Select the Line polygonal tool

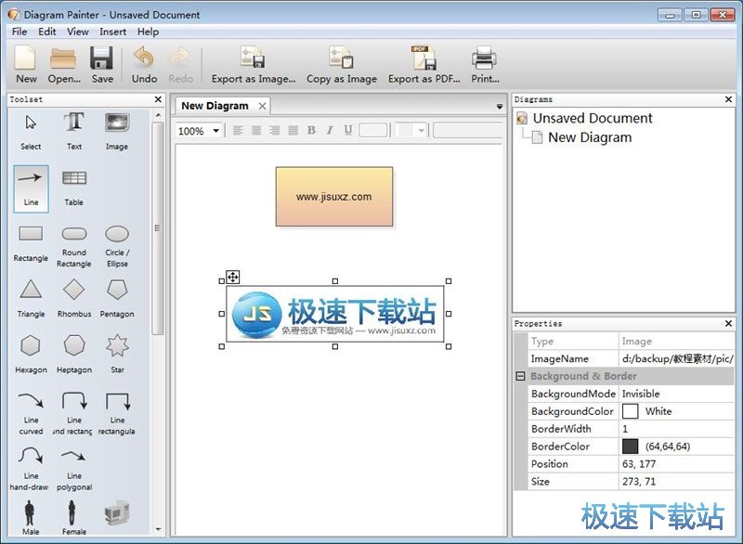click(74, 469)
